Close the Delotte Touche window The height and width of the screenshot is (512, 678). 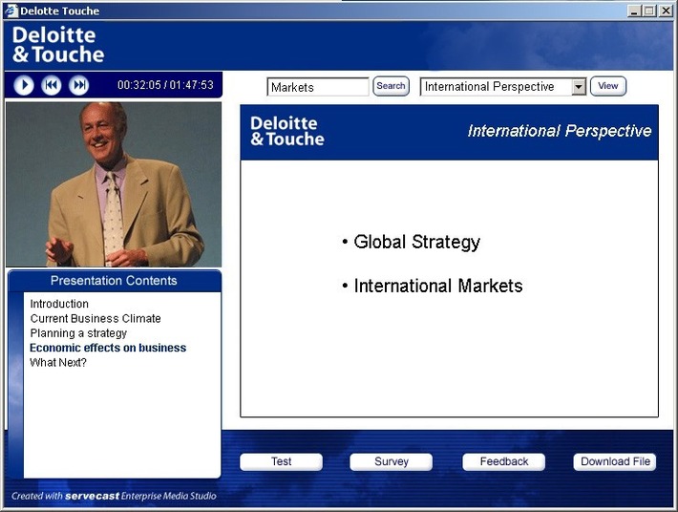666,11
